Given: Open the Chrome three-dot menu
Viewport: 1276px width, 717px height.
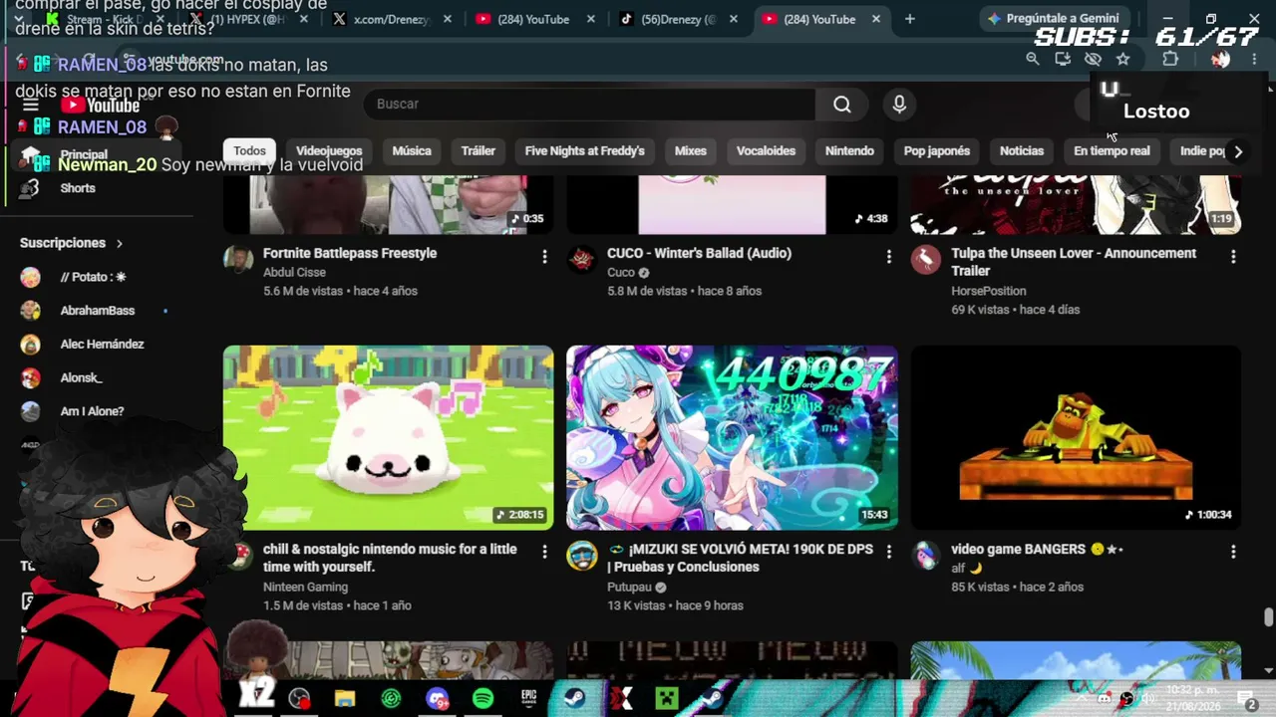Looking at the screenshot, I should tap(1254, 59).
